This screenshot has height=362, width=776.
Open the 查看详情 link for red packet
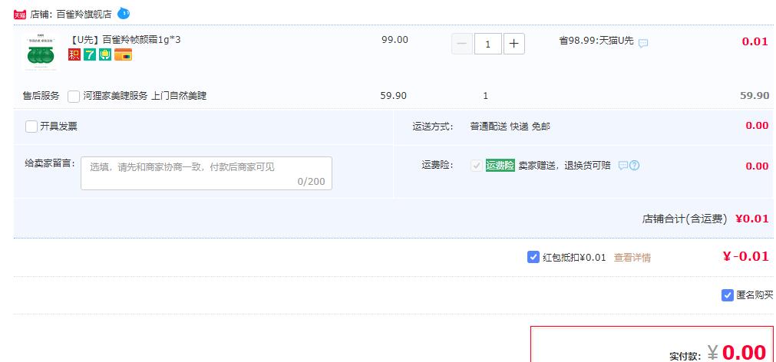tap(632, 257)
